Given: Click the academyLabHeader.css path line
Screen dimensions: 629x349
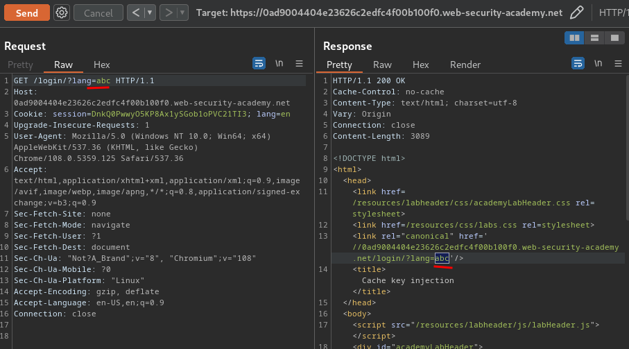Looking at the screenshot, I should coord(461,203).
